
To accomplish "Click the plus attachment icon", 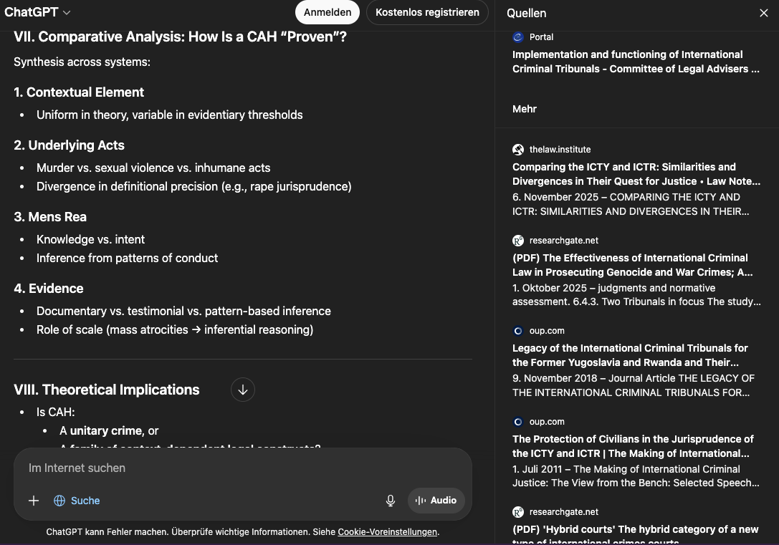I will pos(34,501).
